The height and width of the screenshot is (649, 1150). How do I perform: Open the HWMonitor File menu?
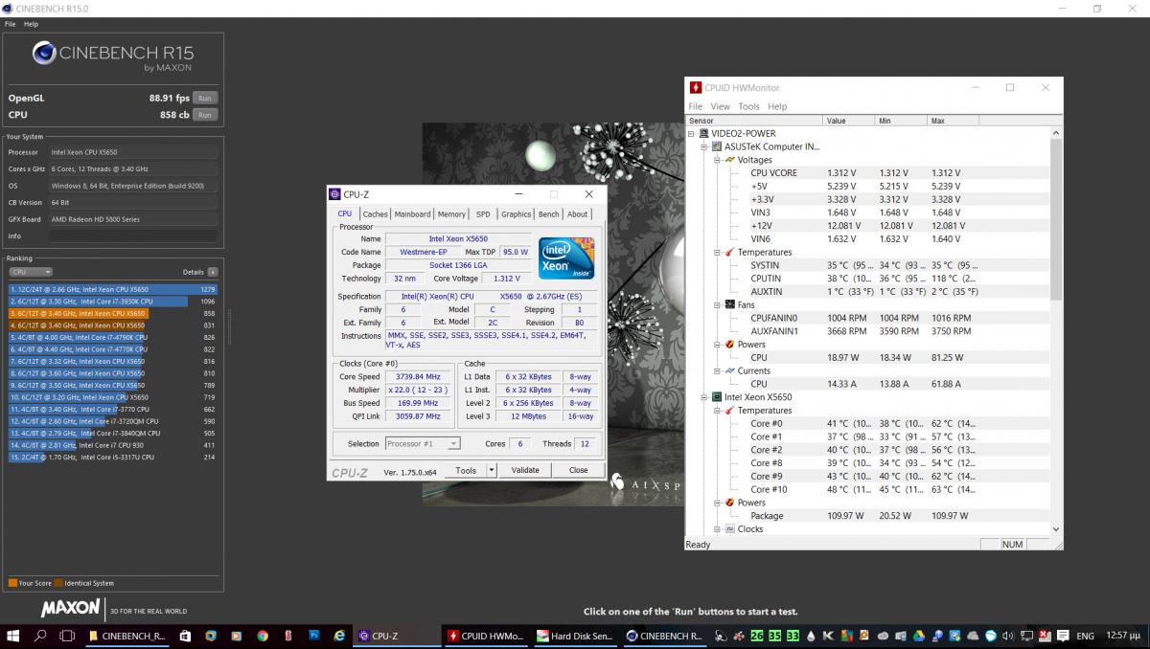tap(696, 106)
